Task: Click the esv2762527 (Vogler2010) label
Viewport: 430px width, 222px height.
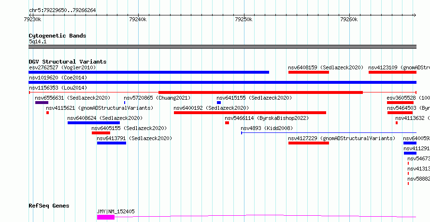Action: [x=62, y=67]
